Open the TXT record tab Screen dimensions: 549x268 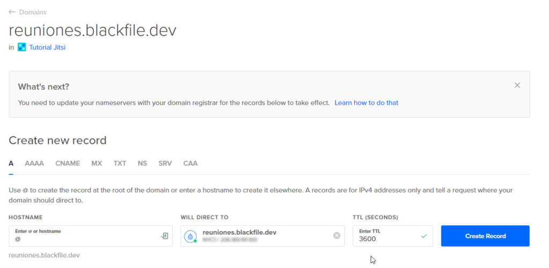pyautogui.click(x=120, y=163)
